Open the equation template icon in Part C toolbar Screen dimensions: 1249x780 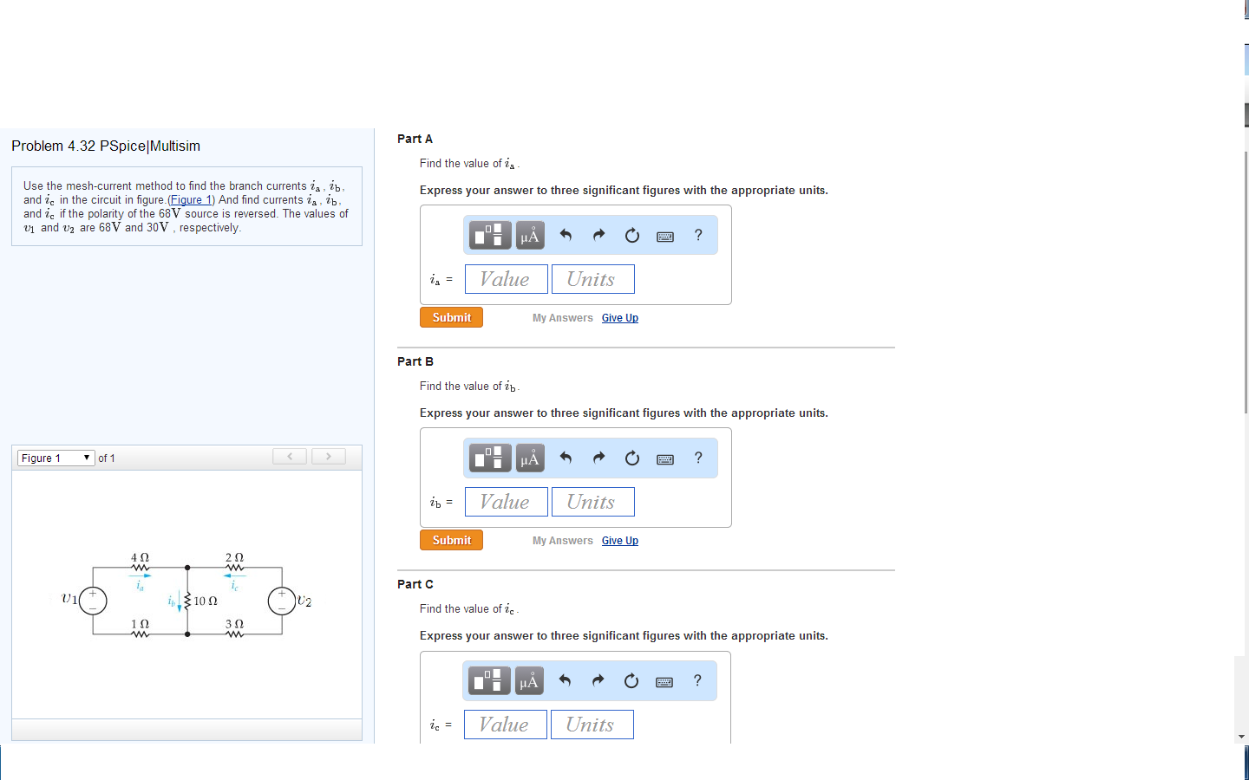pyautogui.click(x=489, y=680)
